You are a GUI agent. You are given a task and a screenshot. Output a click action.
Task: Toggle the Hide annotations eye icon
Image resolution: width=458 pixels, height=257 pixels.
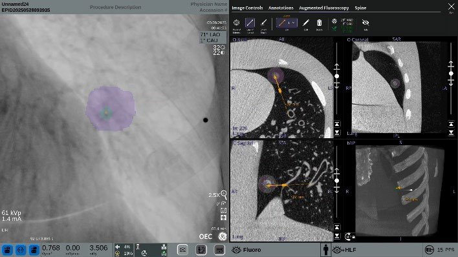[x=365, y=23]
